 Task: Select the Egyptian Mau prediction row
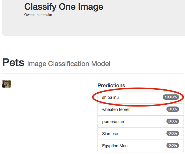coord(141,146)
